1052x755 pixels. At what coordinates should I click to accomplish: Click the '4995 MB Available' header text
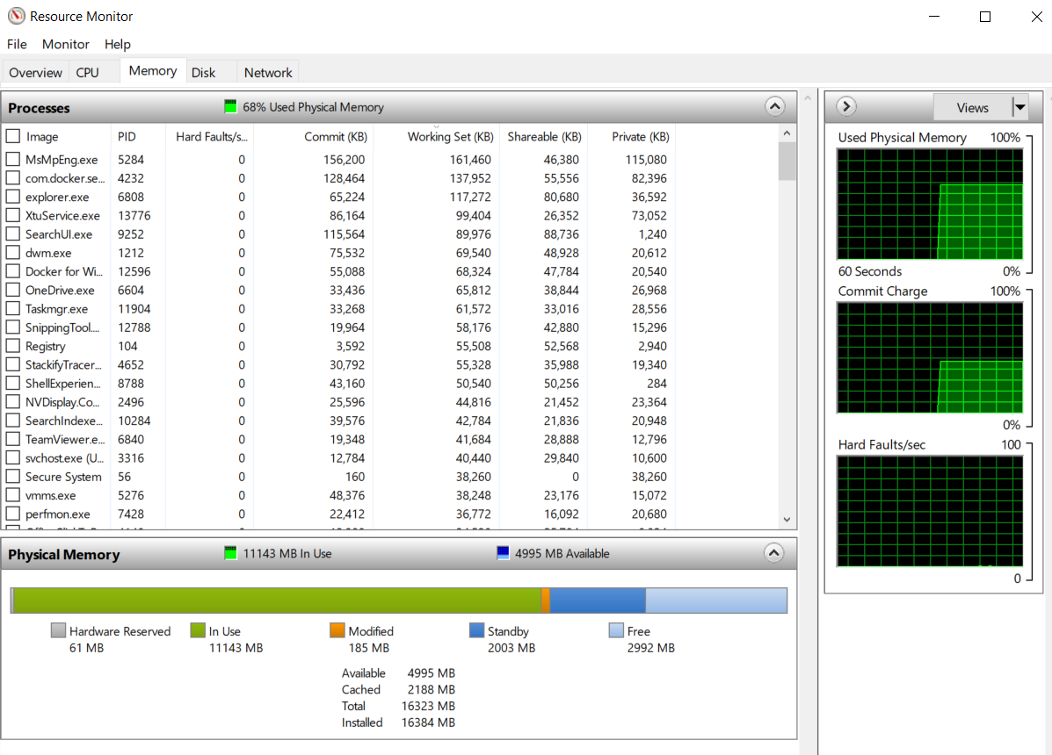tap(562, 553)
